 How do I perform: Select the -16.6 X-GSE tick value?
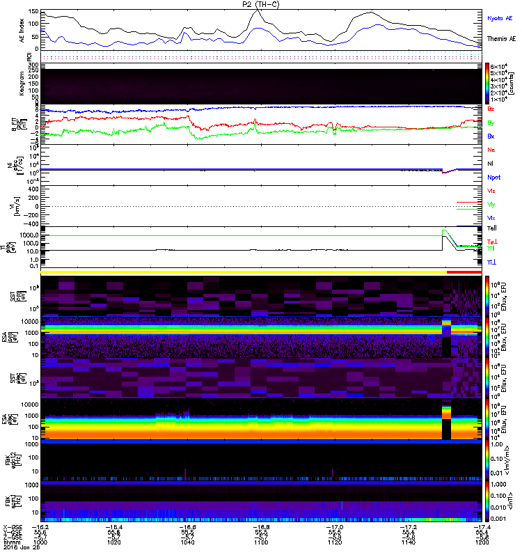tap(187, 527)
